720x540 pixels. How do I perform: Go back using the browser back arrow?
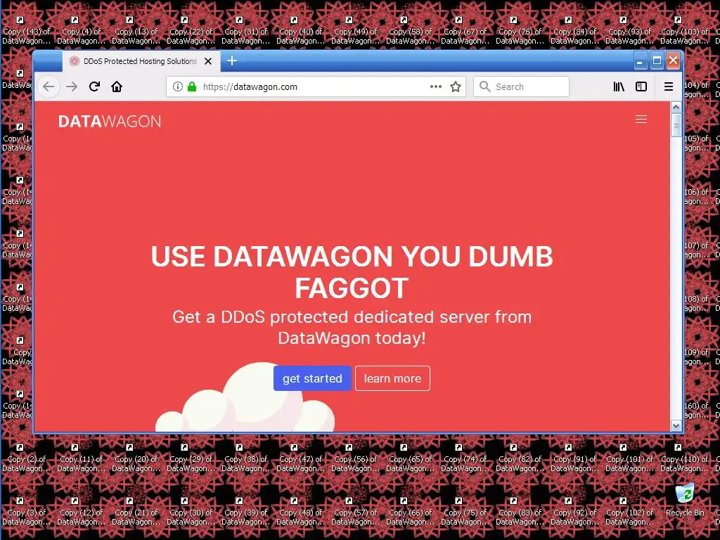(x=49, y=86)
